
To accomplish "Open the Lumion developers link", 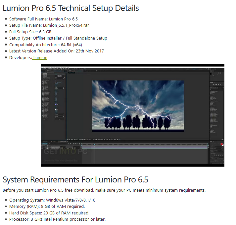I will point(40,58).
